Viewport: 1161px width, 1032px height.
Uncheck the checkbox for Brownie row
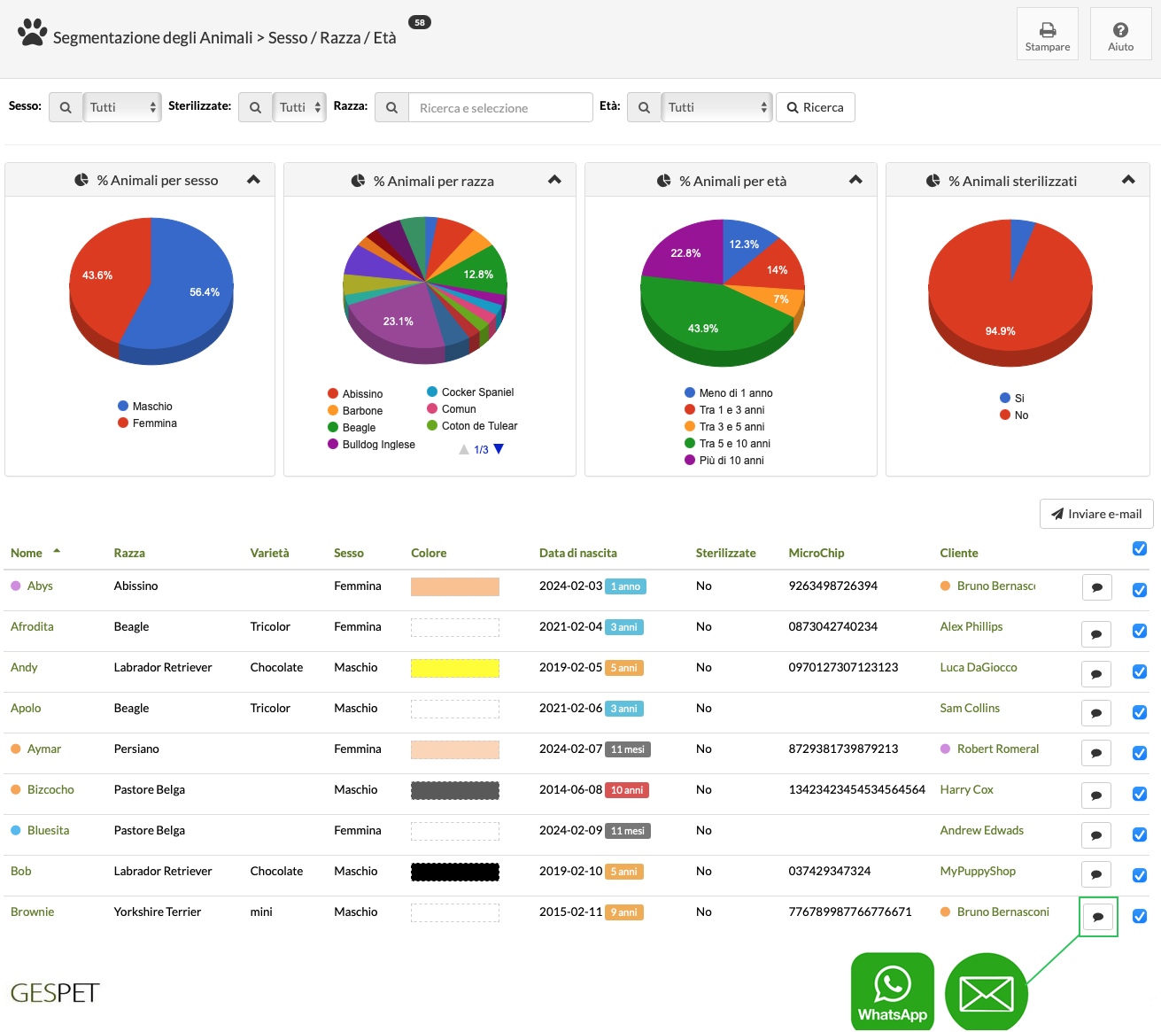click(x=1140, y=916)
